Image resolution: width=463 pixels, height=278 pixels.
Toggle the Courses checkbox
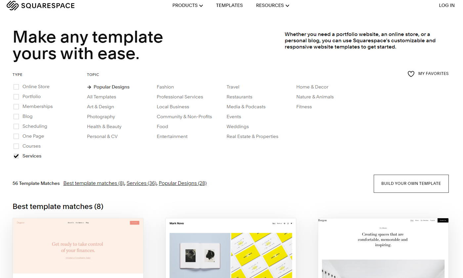point(16,146)
